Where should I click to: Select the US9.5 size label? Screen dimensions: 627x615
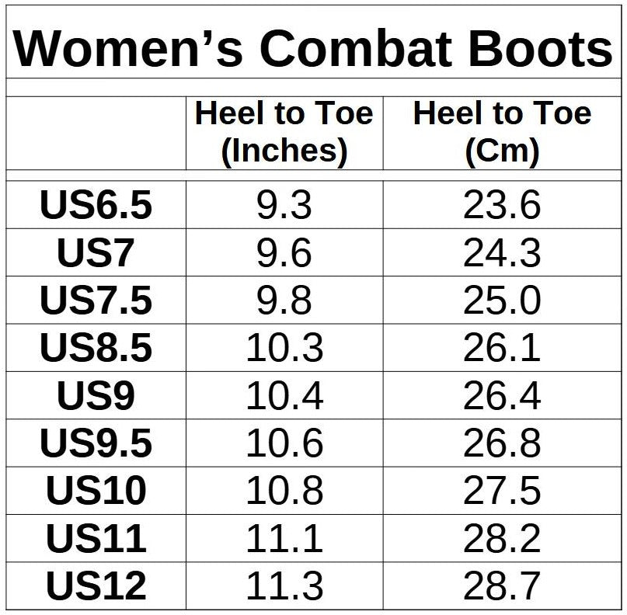(96, 443)
